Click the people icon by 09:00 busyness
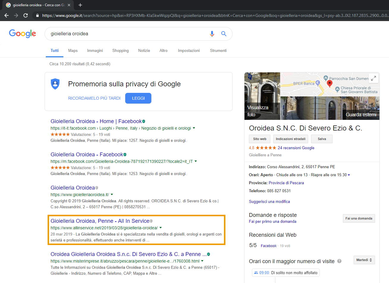 [x=256, y=273]
